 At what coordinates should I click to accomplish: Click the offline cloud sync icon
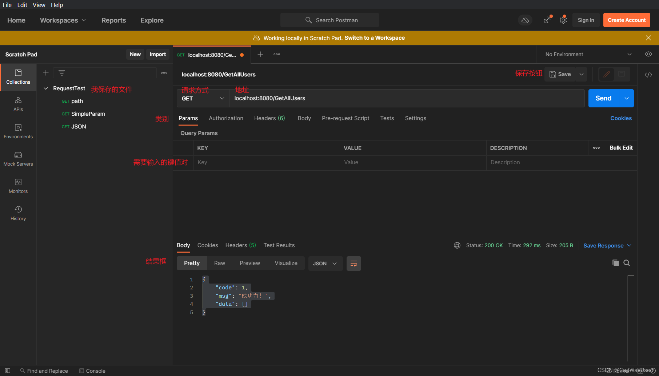pyautogui.click(x=525, y=20)
